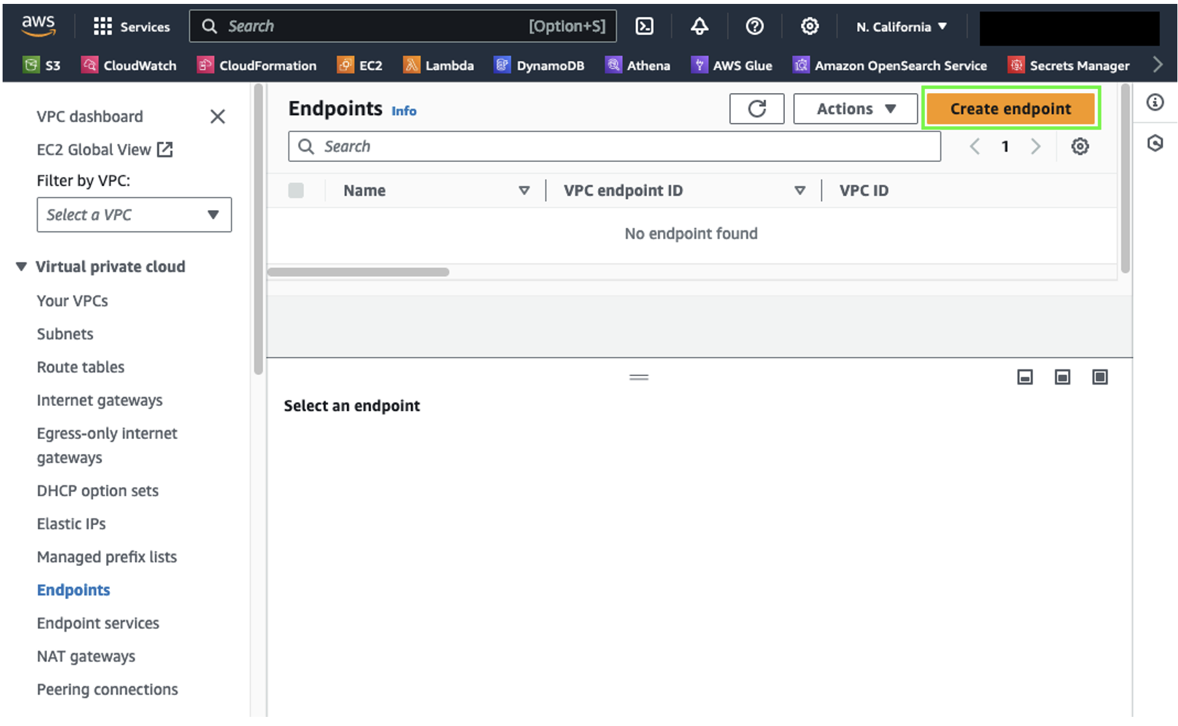Open NAT gateways in the sidebar
The image size is (1178, 726).
(x=86, y=656)
